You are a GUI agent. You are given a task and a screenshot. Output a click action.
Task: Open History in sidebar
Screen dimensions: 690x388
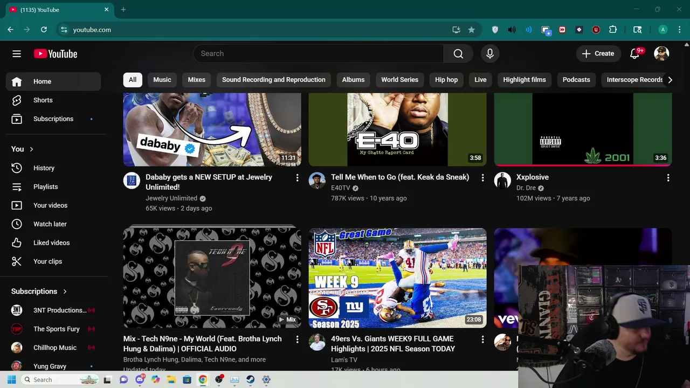[x=53, y=168]
